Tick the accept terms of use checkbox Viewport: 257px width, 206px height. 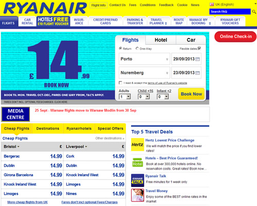click(x=120, y=83)
